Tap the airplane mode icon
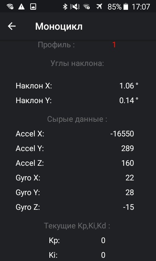Viewport: 156px width, 261px height. tap(99, 7)
